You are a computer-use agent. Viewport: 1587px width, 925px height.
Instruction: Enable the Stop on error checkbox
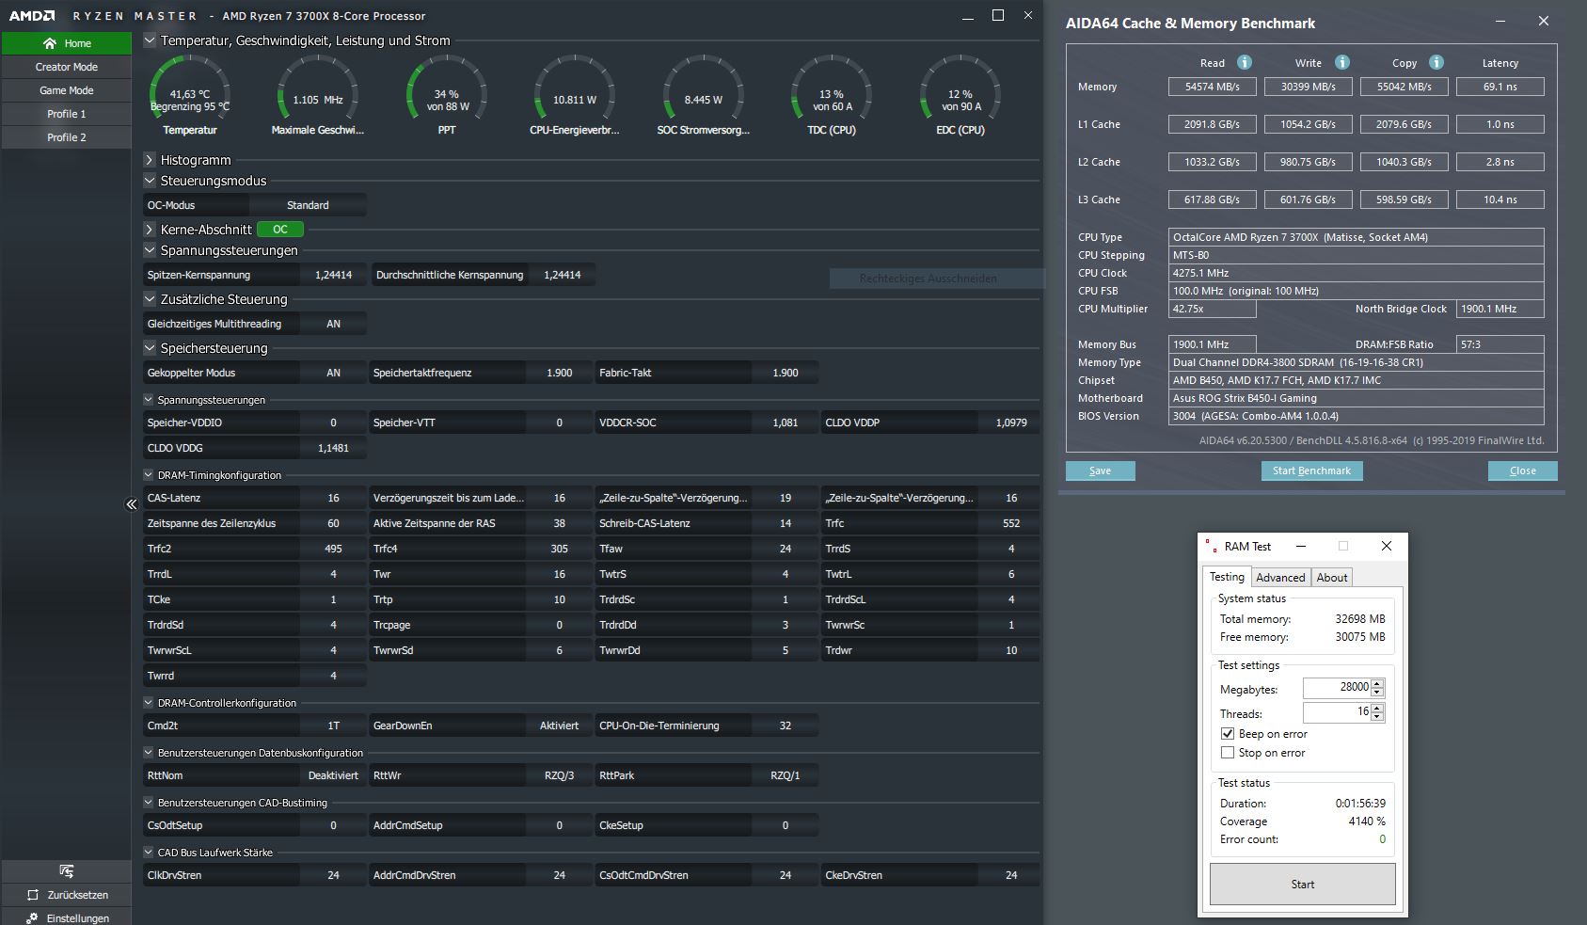coord(1228,753)
